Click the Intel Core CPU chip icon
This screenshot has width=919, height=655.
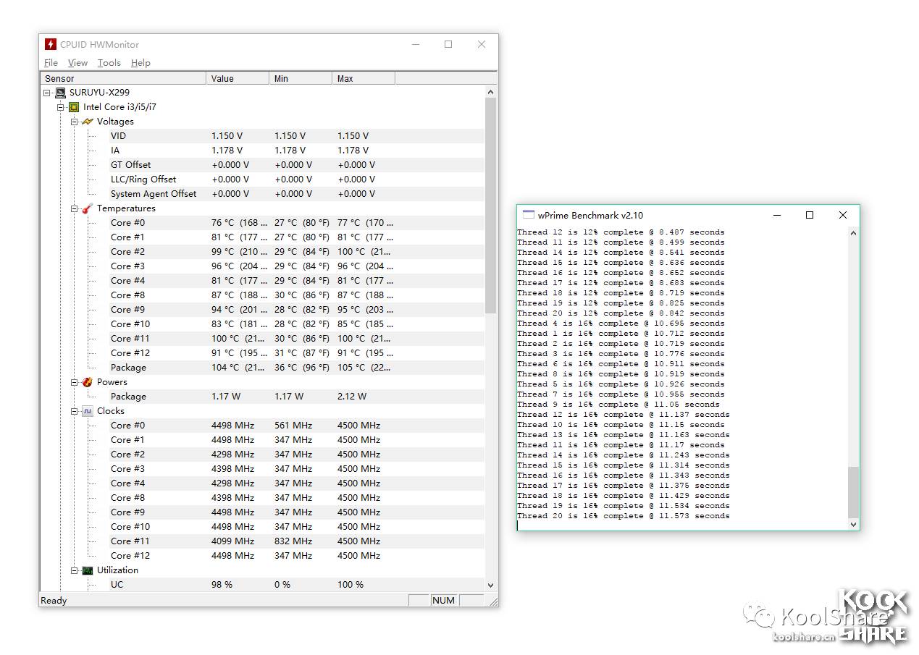tap(74, 107)
